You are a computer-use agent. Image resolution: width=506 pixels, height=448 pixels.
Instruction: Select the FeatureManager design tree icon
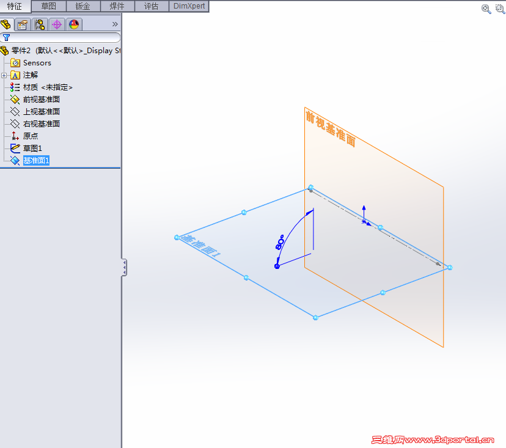coord(6,24)
